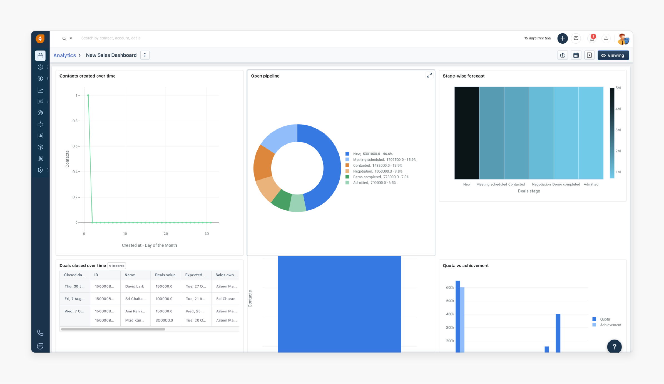Open the dashboard calendar icon in sidebar

point(40,56)
